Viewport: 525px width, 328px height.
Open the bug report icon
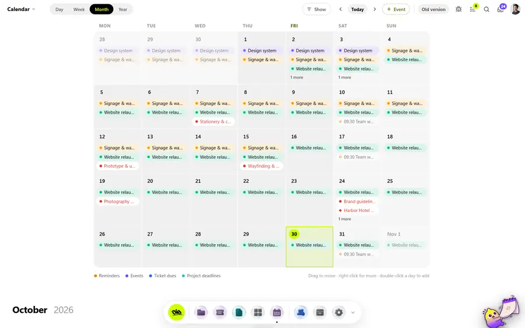pyautogui.click(x=459, y=9)
